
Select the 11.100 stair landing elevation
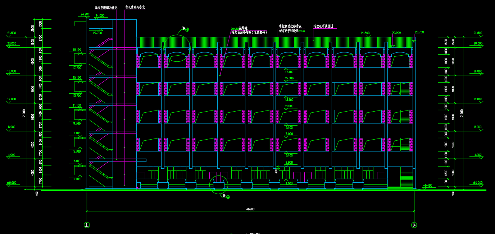(x=77, y=106)
